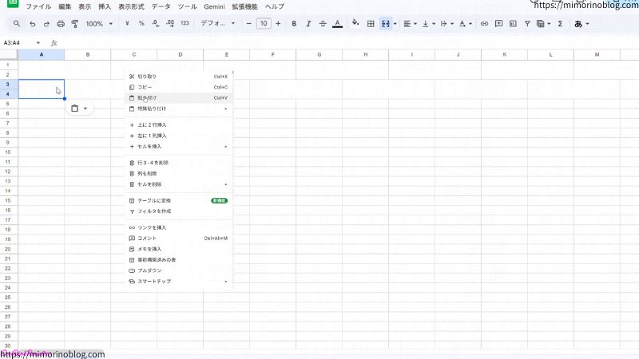Undo the last action
Image resolution: width=639 pixels, height=359 pixels.
click(32, 24)
